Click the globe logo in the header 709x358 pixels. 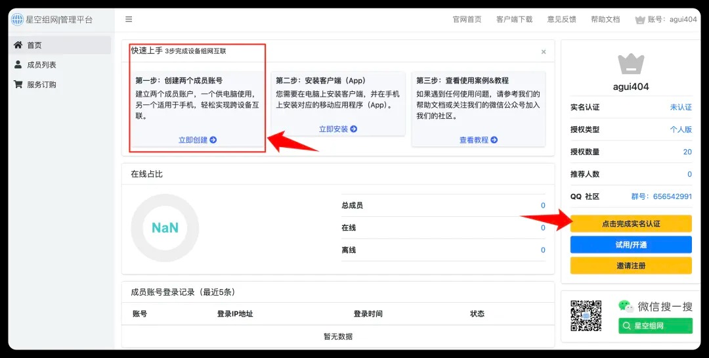(x=16, y=19)
